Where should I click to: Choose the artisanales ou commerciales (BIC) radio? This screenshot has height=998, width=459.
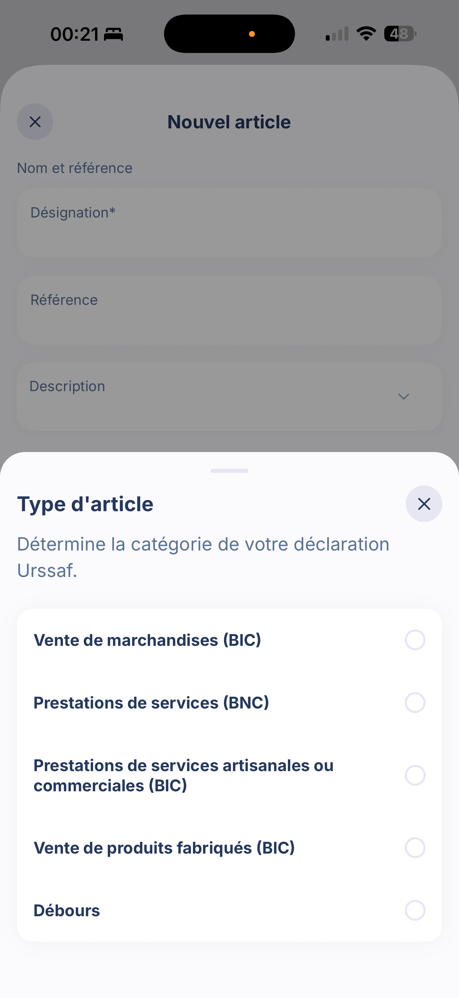(x=415, y=775)
